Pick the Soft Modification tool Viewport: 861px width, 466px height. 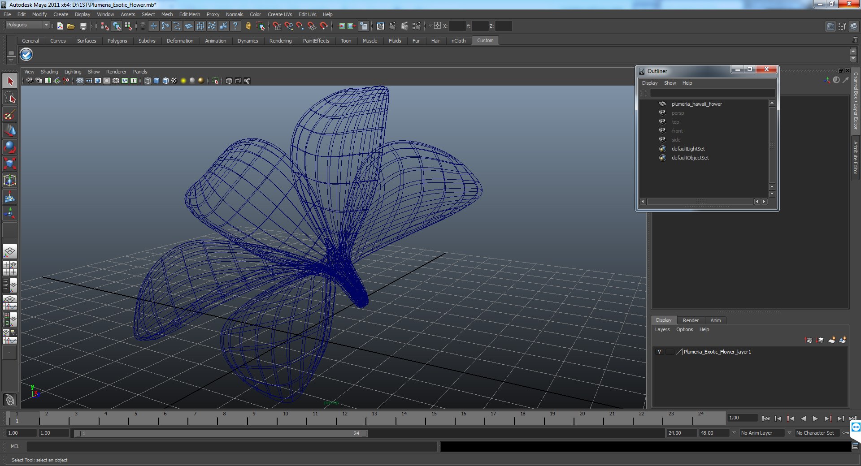pos(10,197)
